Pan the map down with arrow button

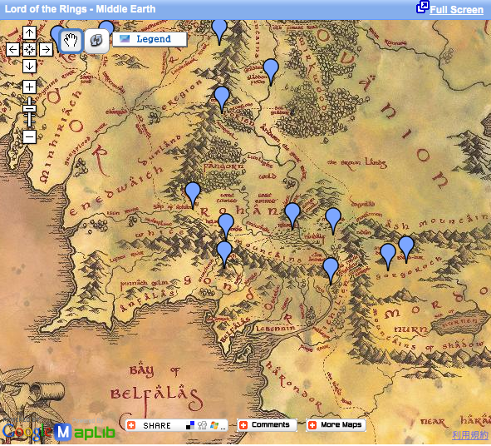tap(29, 67)
